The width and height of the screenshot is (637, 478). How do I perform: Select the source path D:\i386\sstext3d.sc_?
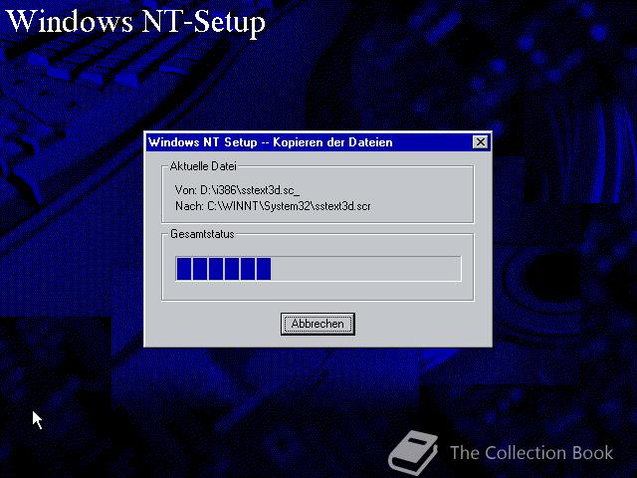(x=250, y=190)
